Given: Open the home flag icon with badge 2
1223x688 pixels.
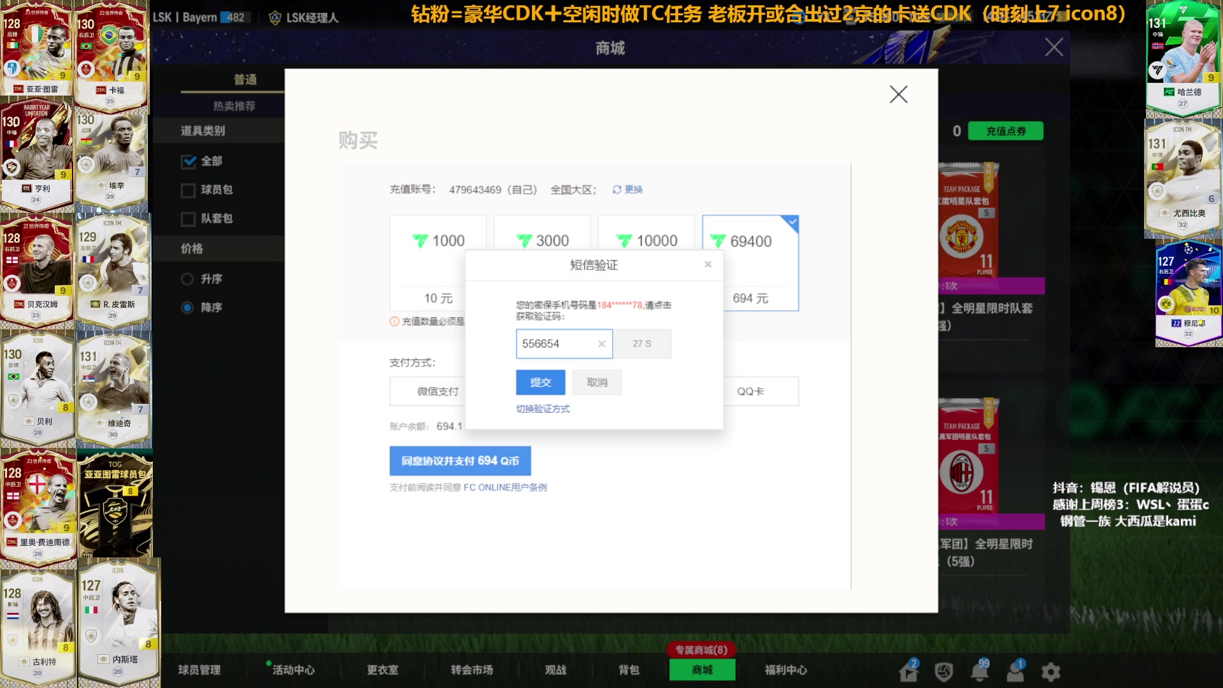Looking at the screenshot, I should 909,671.
